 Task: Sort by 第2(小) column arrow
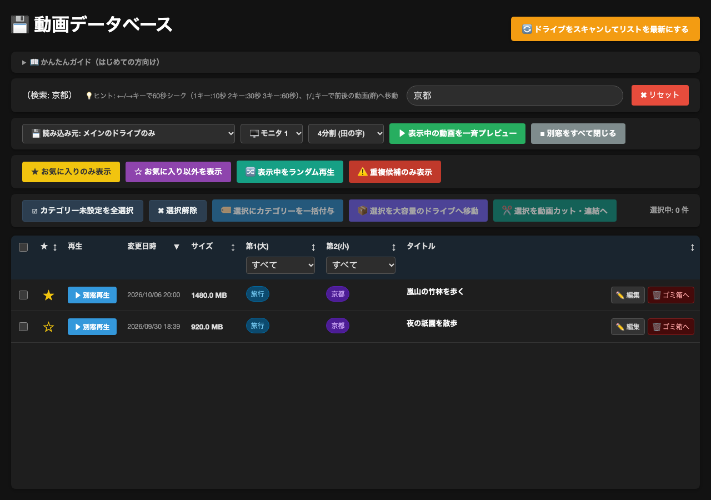394,247
